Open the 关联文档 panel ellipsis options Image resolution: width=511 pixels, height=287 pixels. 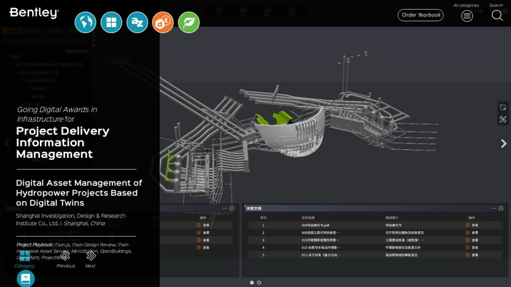pos(493,208)
